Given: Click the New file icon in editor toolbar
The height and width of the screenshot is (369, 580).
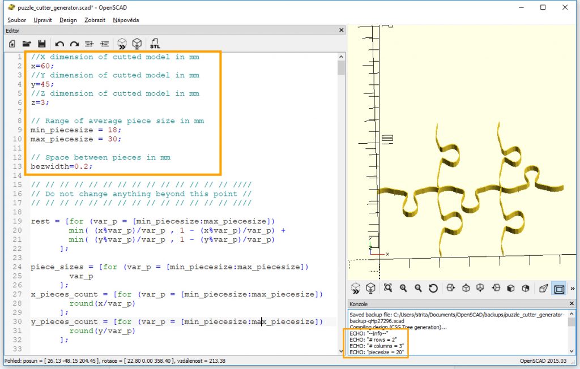Looking at the screenshot, I should coord(12,44).
